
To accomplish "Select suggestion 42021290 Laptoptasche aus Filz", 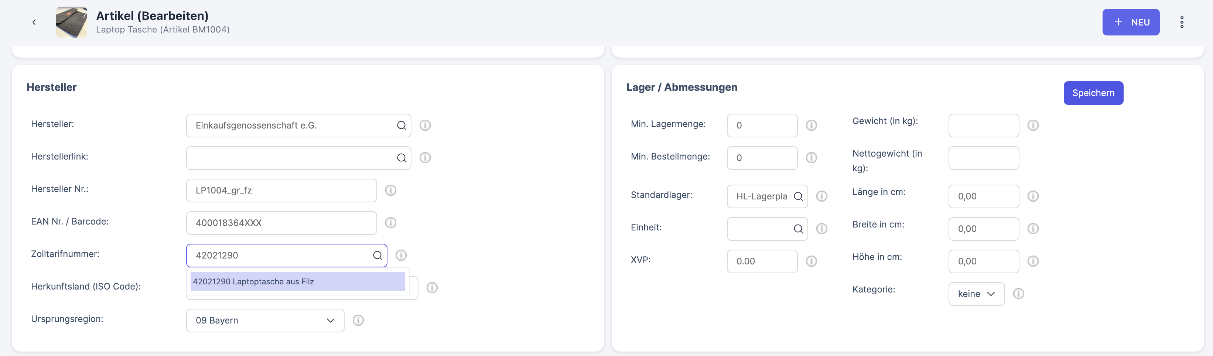I will tap(297, 282).
